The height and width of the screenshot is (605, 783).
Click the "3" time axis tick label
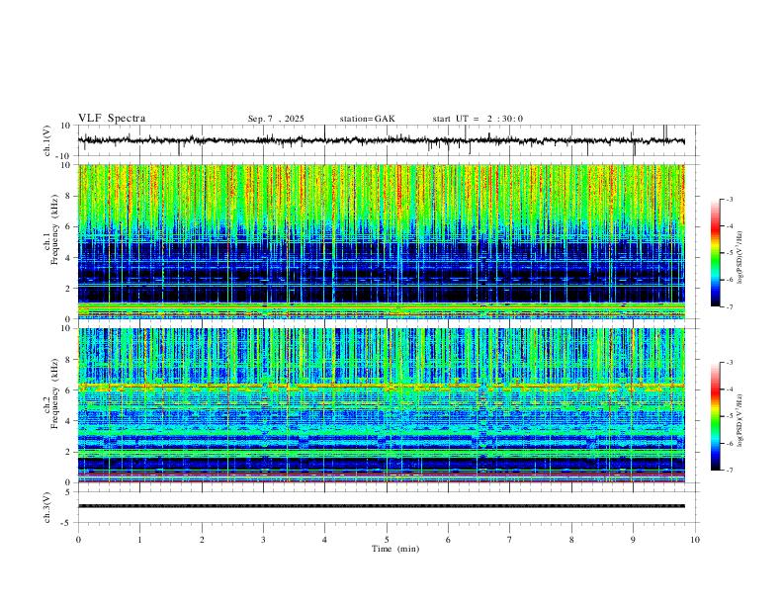[x=263, y=540]
